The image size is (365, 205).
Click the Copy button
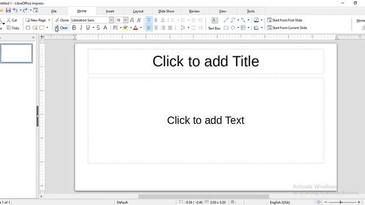click(x=13, y=28)
